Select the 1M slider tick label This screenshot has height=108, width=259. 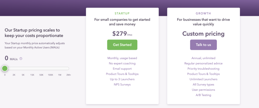[60, 75]
